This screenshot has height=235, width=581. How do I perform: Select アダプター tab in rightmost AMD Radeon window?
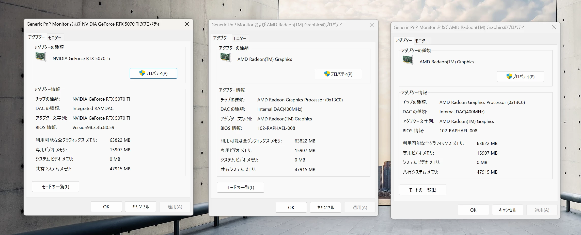[403, 40]
